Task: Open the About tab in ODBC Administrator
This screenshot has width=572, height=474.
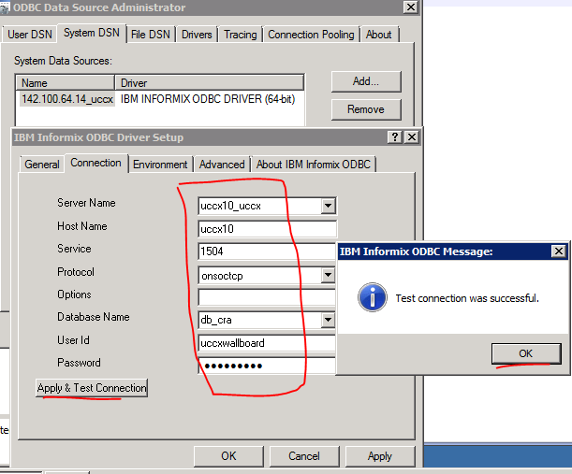Action: pos(378,35)
